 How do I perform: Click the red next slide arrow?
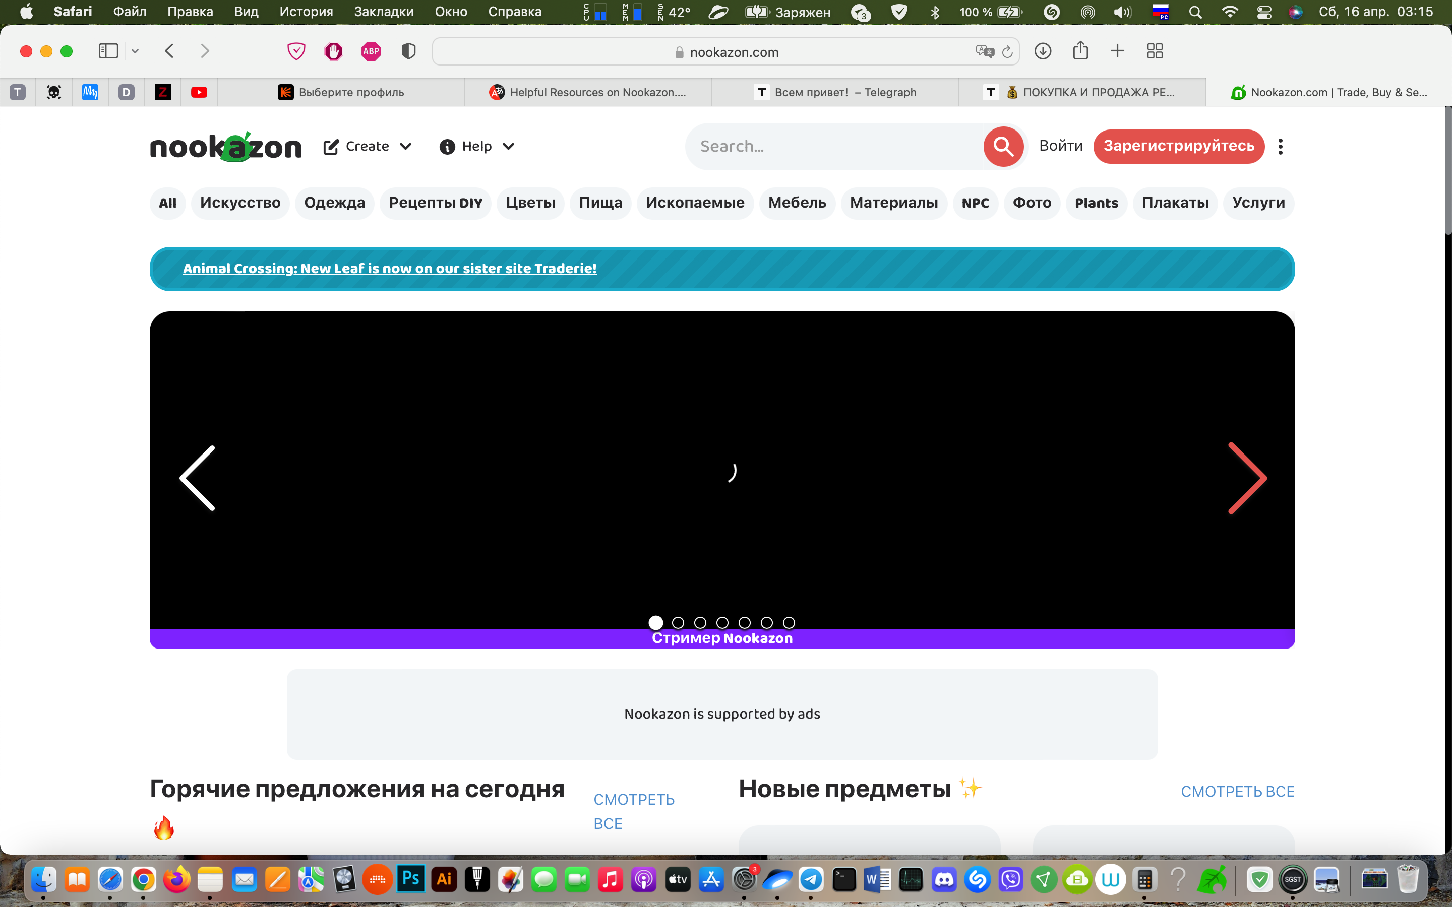click(x=1247, y=478)
